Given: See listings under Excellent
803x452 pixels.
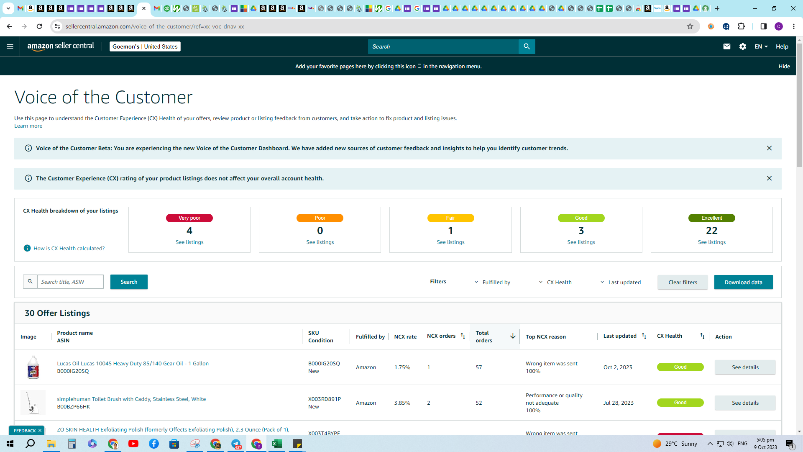Looking at the screenshot, I should [x=711, y=242].
